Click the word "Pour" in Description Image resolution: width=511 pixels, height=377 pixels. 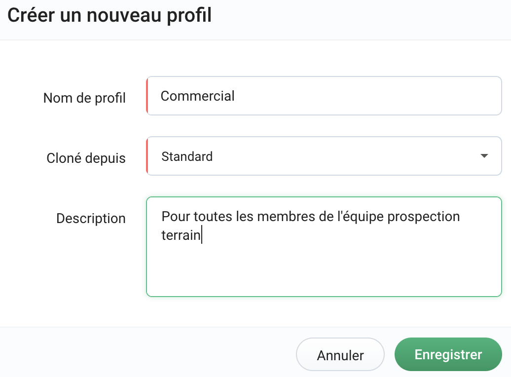tap(176, 216)
